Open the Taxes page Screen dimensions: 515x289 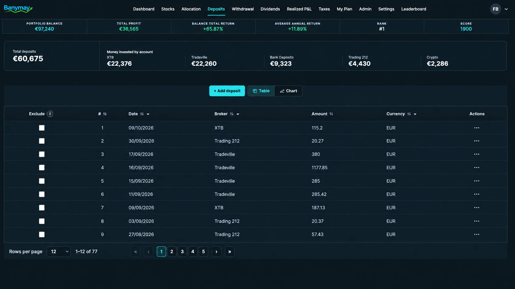pyautogui.click(x=324, y=9)
